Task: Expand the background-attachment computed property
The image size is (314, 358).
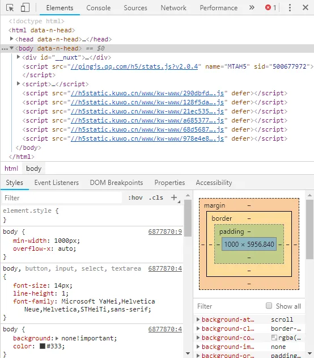Action: 198,319
